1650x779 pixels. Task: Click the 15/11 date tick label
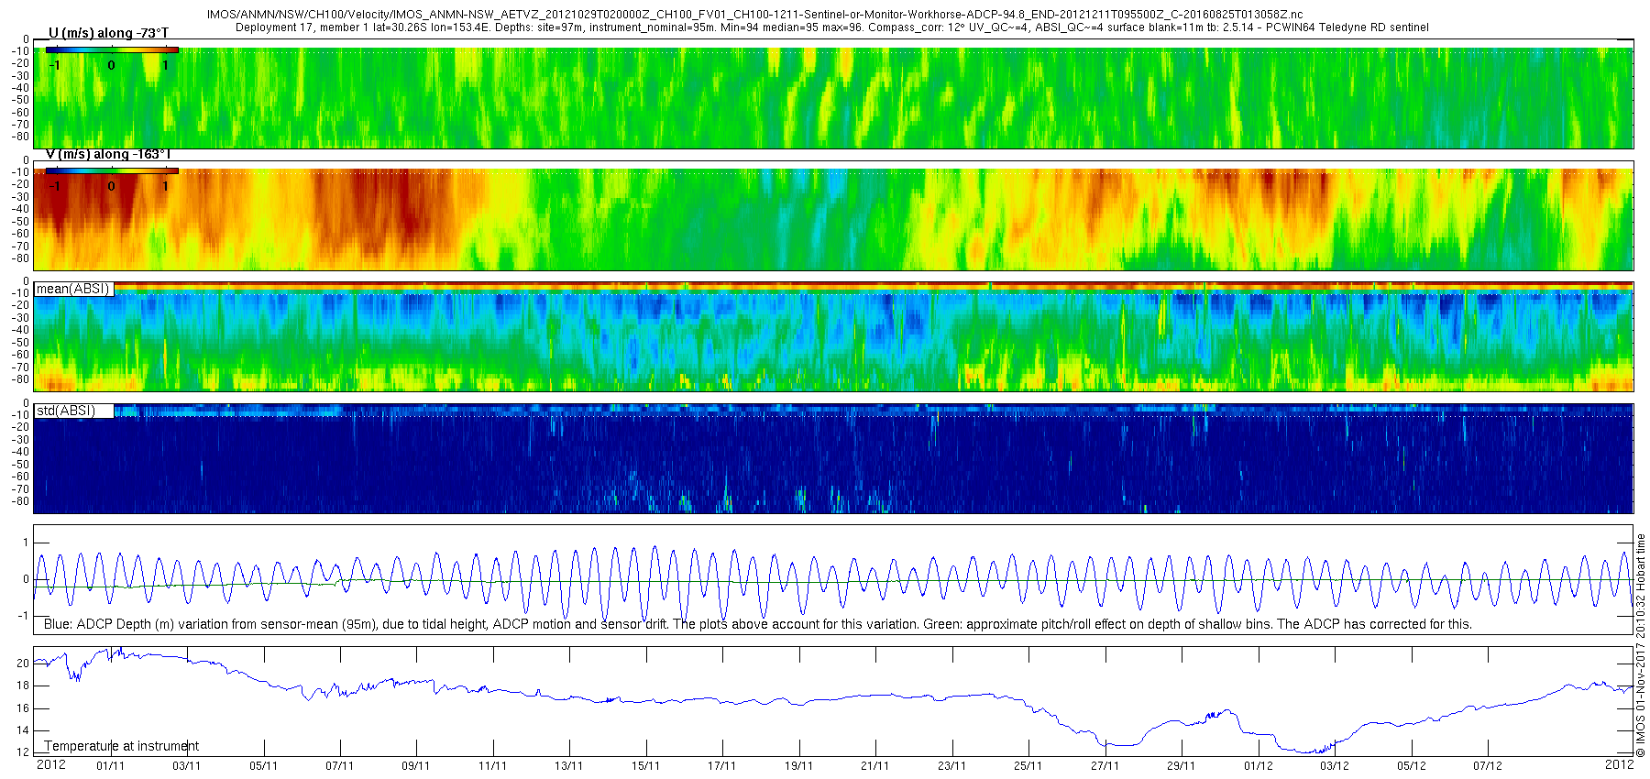[x=646, y=765]
